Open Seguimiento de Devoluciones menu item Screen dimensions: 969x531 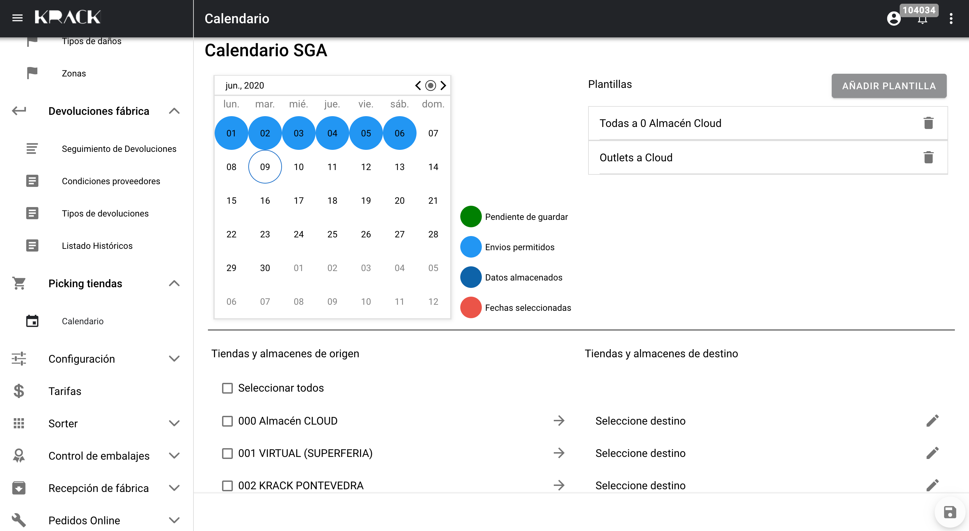coord(119,148)
